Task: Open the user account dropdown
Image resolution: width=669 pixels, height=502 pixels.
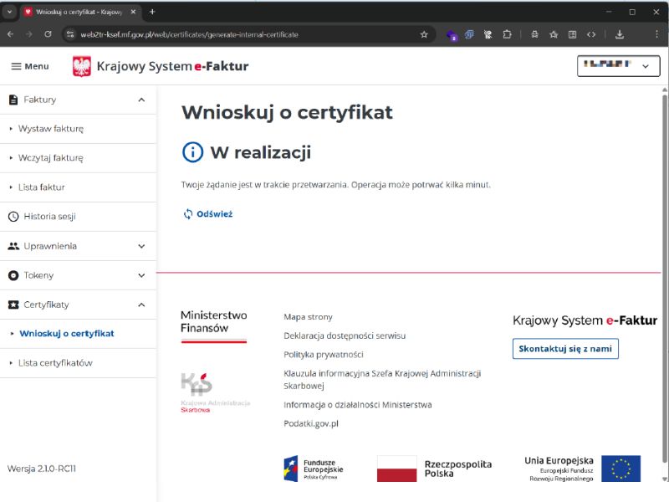Action: pyautogui.click(x=618, y=66)
